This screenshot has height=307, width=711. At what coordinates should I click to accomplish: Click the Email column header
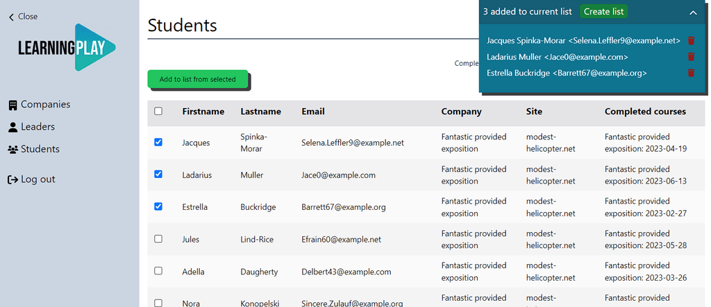(x=313, y=112)
